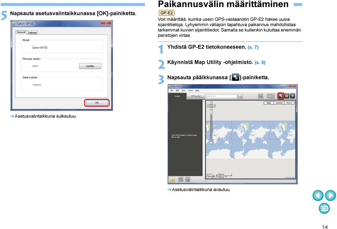Click the GPS device settings icon in Map Utility toolbar
Screen dimensions: 337x229
281,96
